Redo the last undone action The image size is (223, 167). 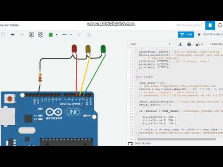pyautogui.click(x=22, y=35)
